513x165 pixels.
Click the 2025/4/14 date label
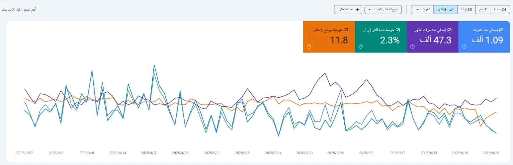(118, 153)
